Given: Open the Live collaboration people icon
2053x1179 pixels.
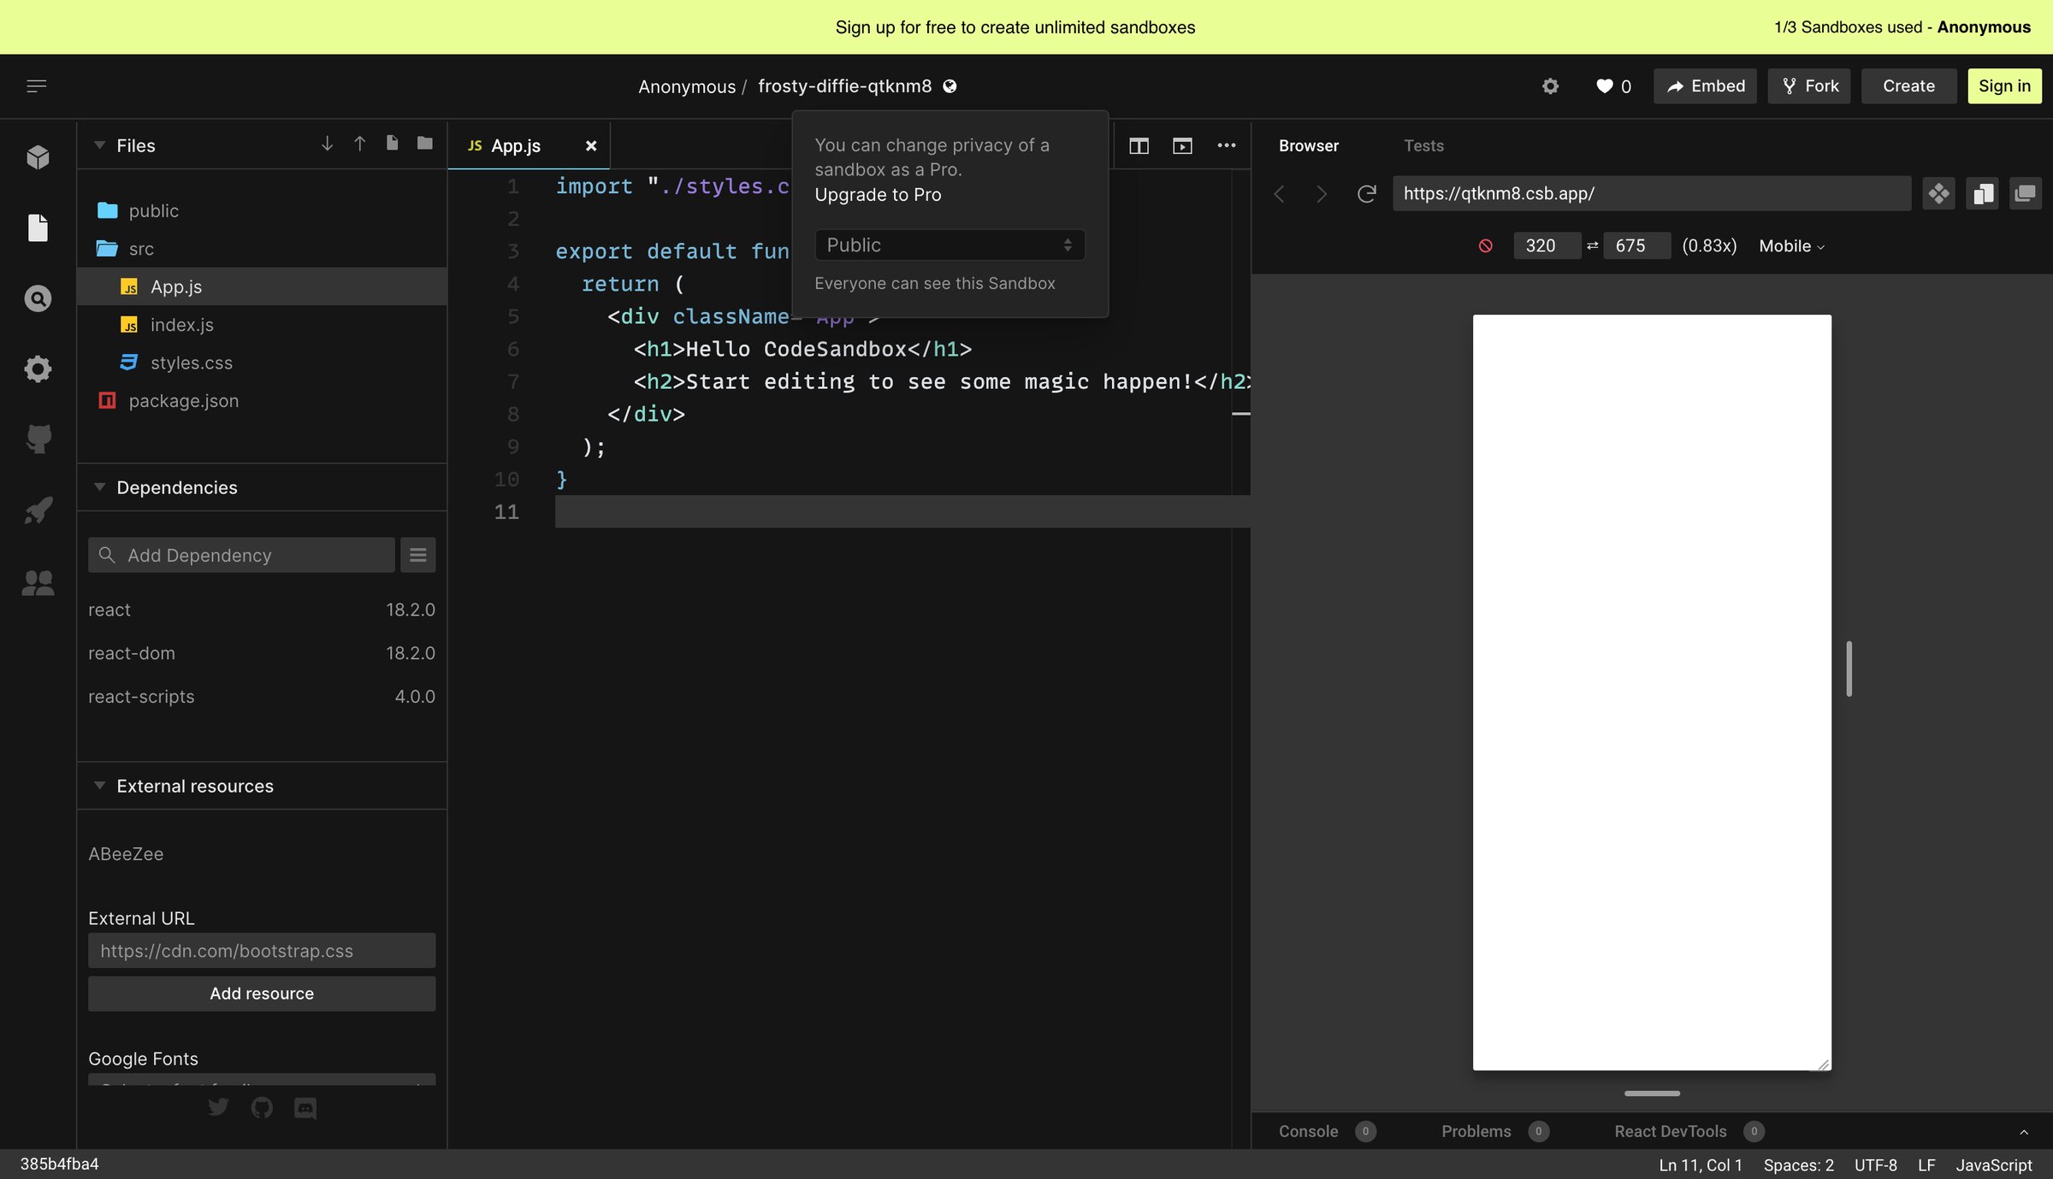Looking at the screenshot, I should click(38, 582).
